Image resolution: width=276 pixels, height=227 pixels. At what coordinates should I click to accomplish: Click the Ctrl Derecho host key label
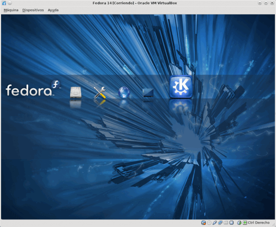coord(258,223)
